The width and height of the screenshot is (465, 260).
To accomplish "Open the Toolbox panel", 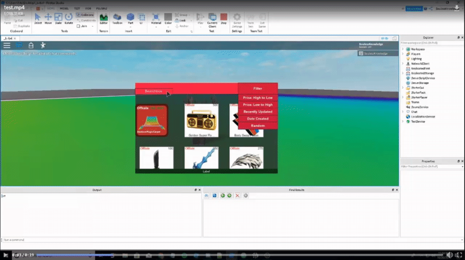I will 117,19.
